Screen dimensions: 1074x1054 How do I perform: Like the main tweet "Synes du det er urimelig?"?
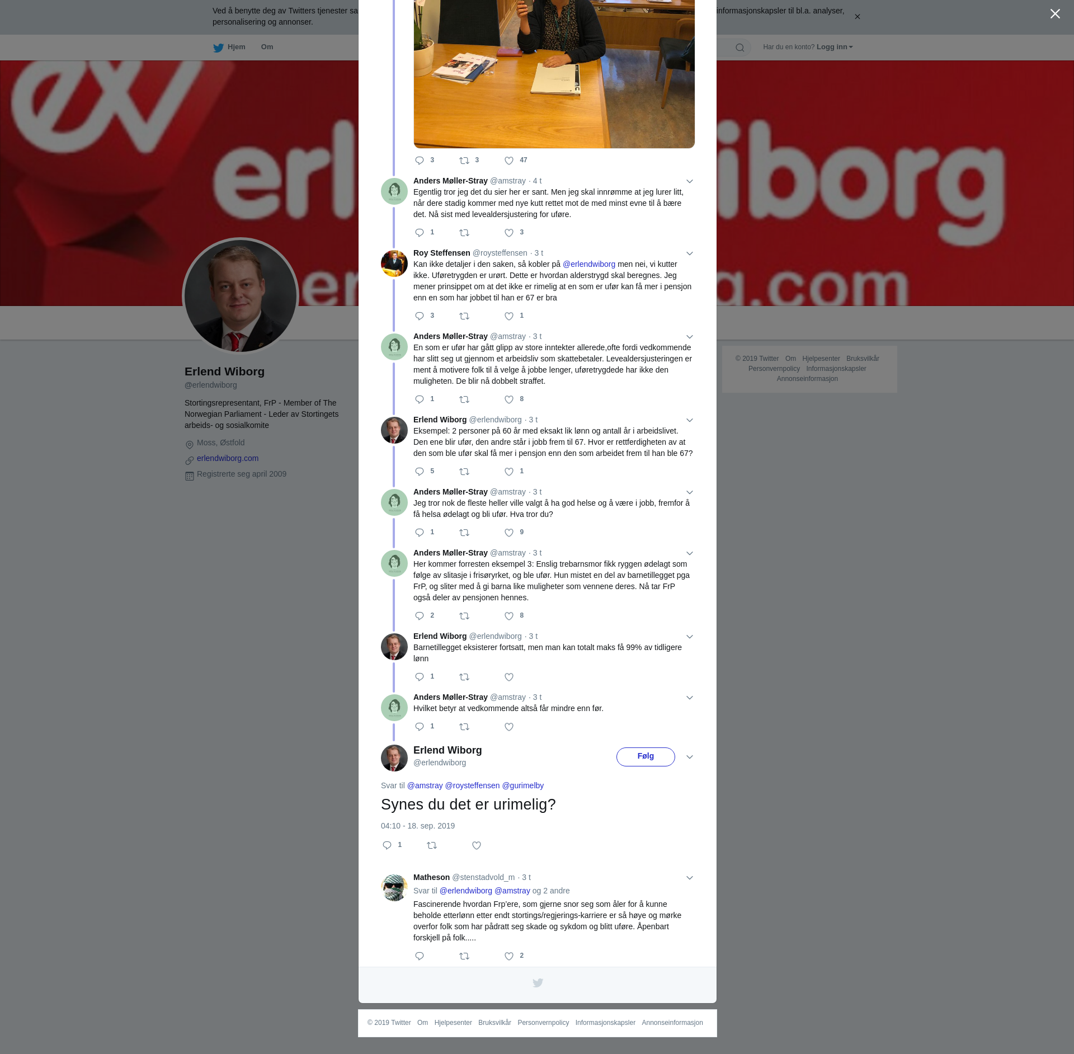tap(477, 845)
